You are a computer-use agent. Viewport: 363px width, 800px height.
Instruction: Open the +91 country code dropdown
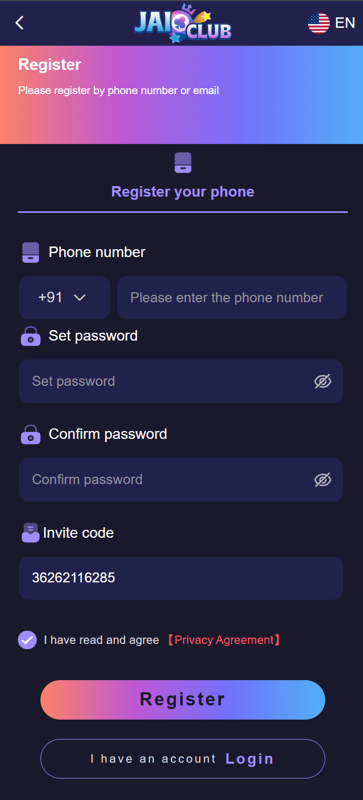click(x=64, y=298)
